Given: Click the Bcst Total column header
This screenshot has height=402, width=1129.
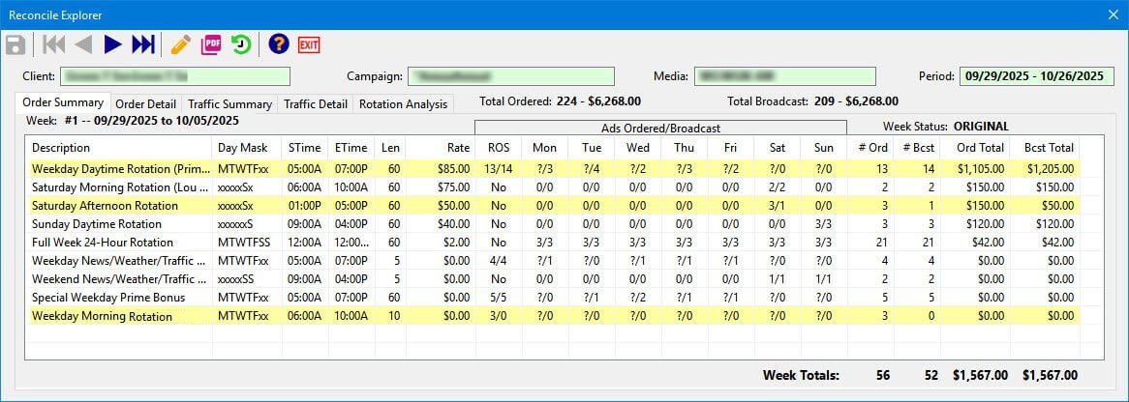Looking at the screenshot, I should 1045,148.
